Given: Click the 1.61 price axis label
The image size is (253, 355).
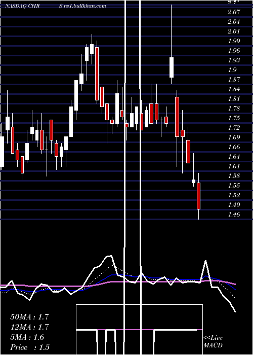Looking at the screenshot, I should [234, 166].
